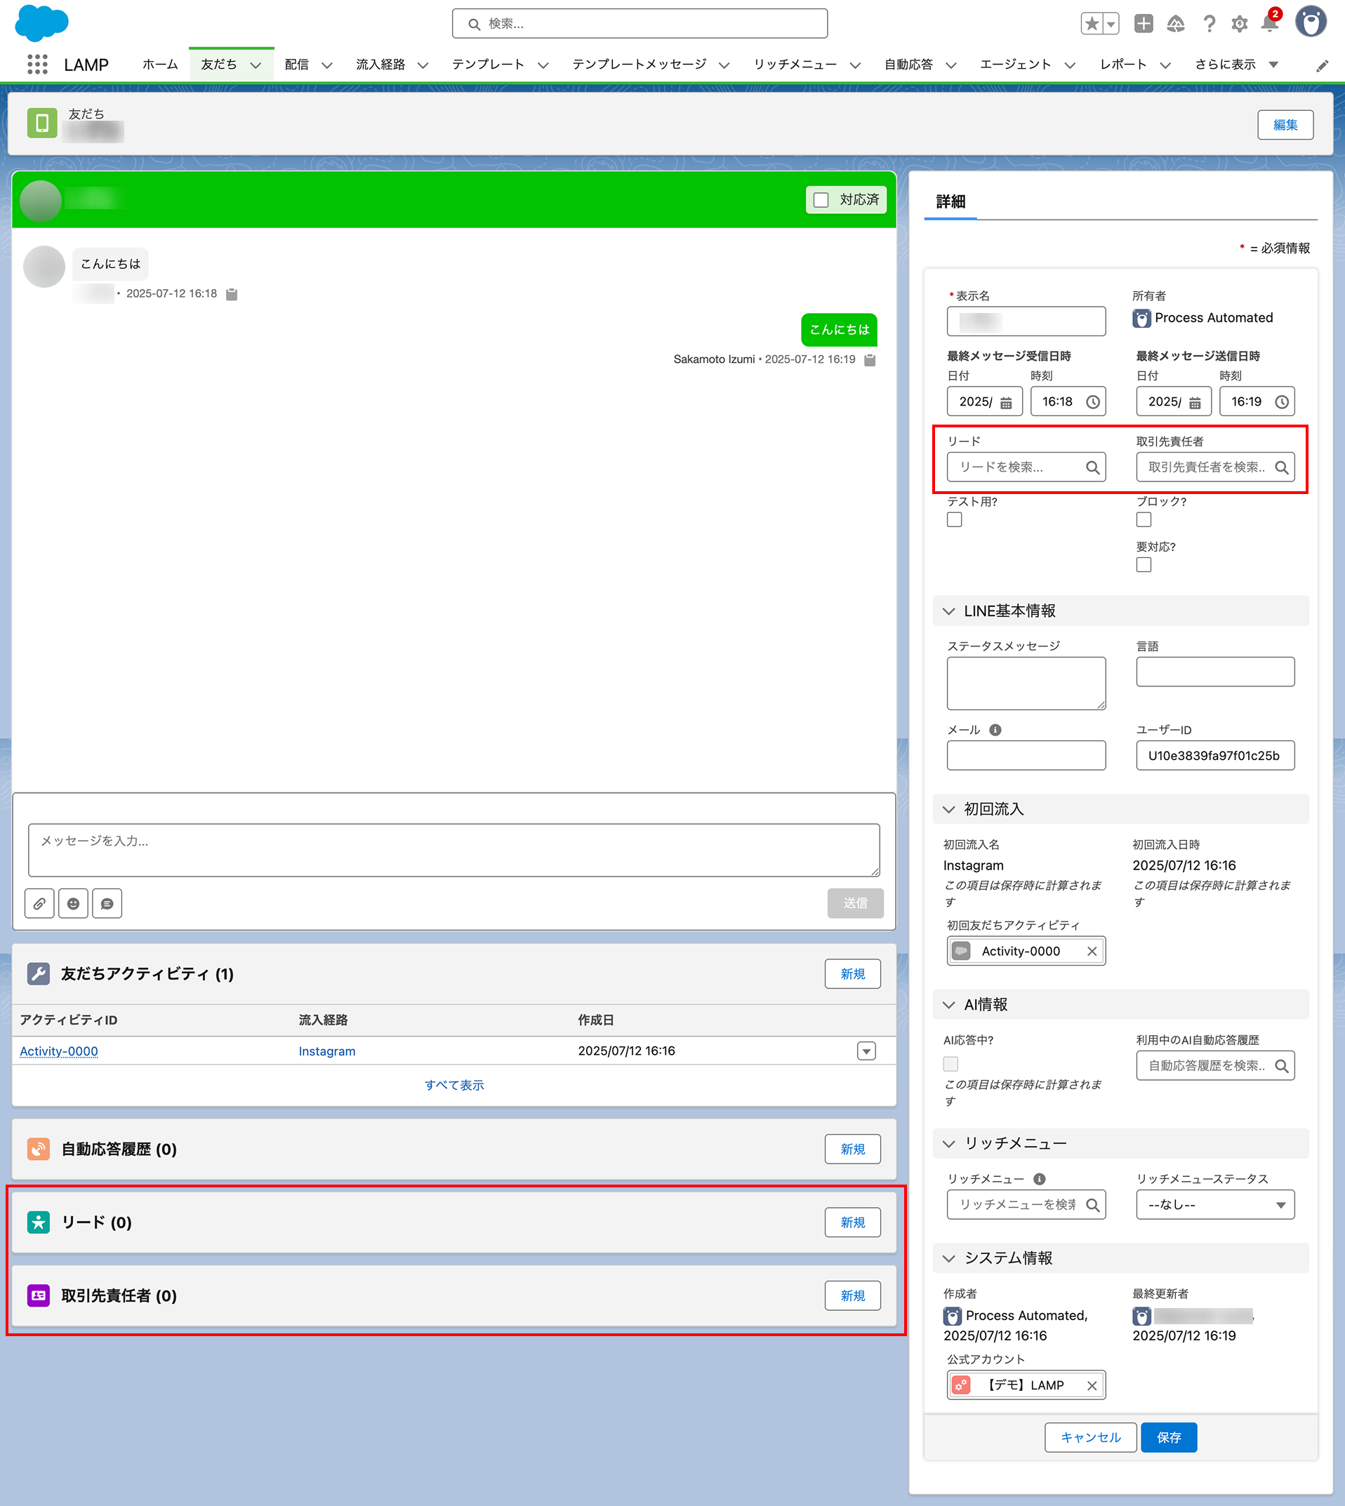
Task: Collapse the LINE基本情報 section
Action: pos(949,611)
